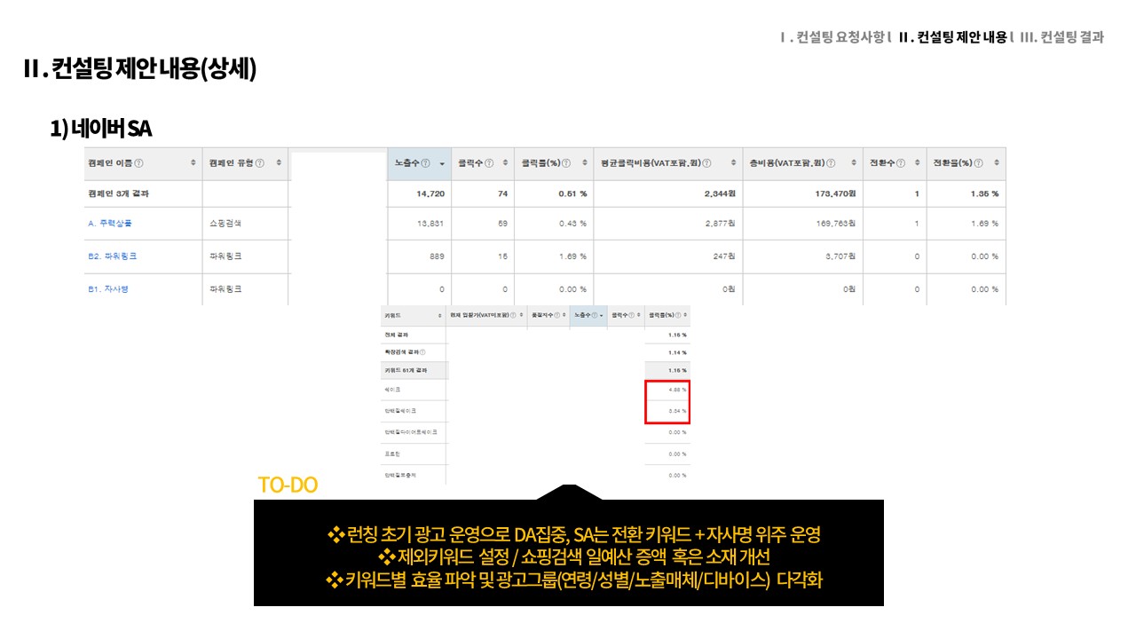Image resolution: width=1136 pixels, height=639 pixels.
Task: Select the 쉐이크 keyword row
Action: pyautogui.click(x=392, y=389)
